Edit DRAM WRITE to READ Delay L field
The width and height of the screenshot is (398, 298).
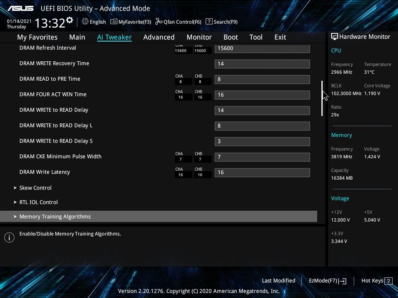262,126
